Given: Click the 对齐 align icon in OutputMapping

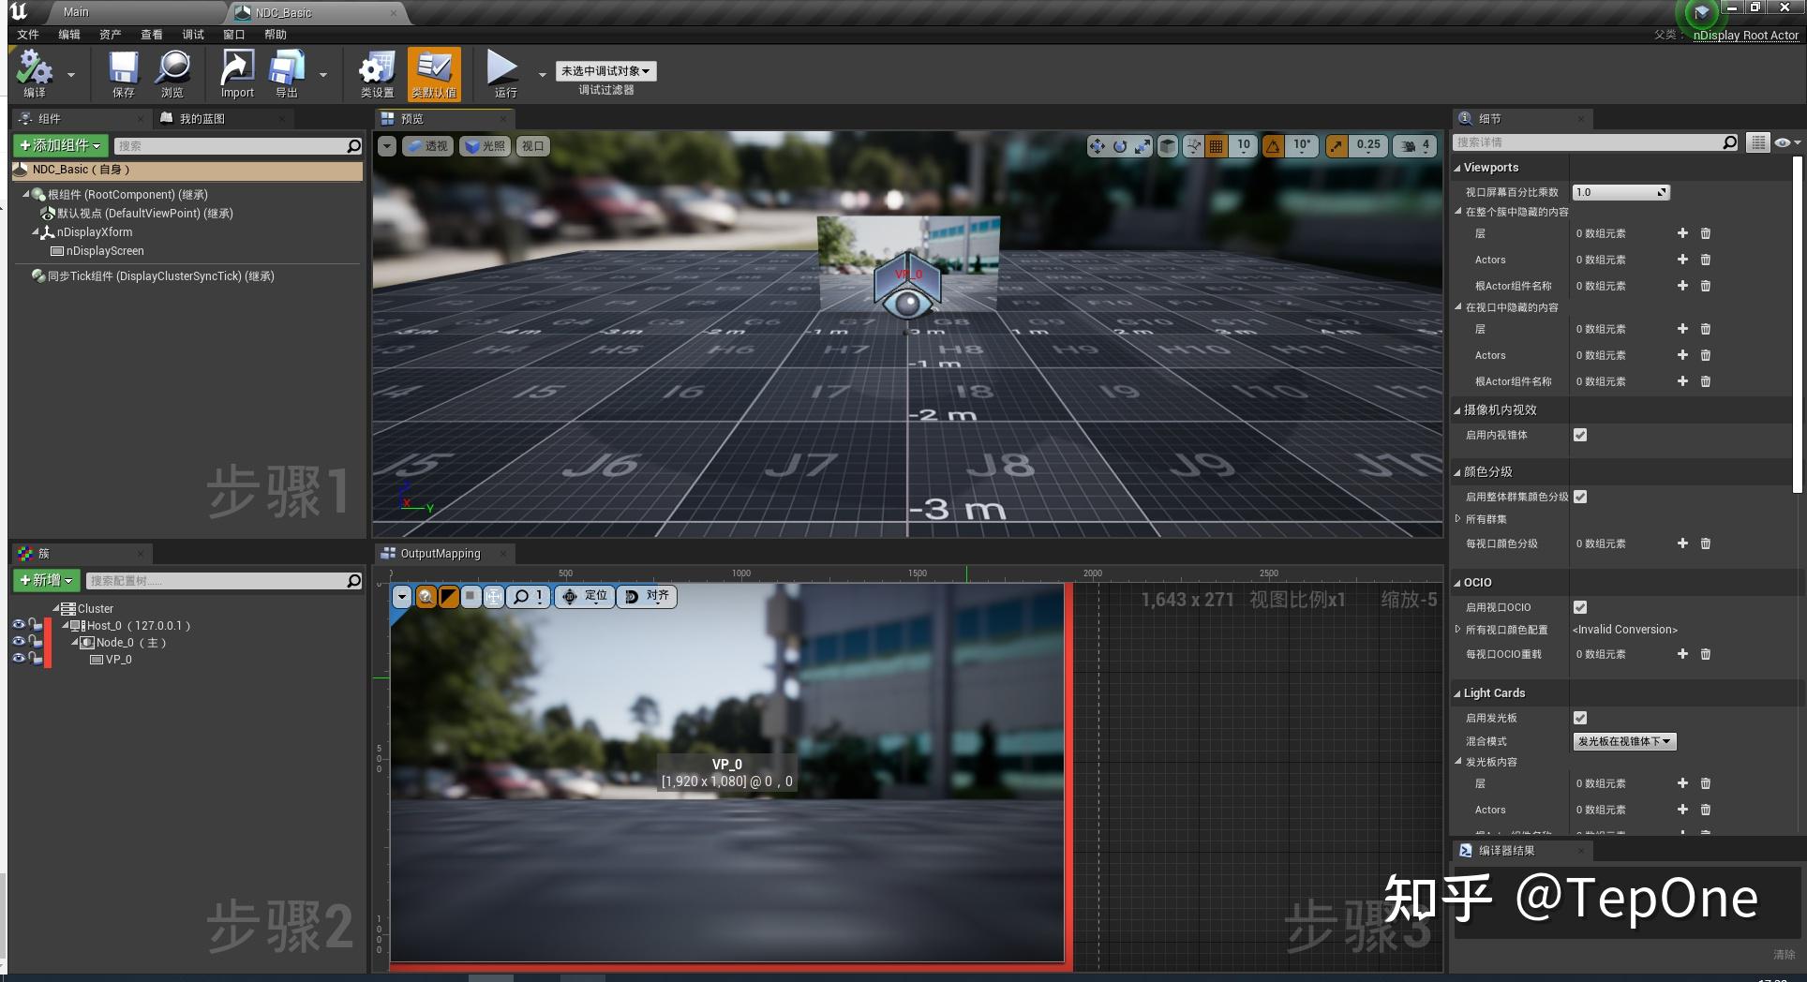Looking at the screenshot, I should [x=647, y=597].
